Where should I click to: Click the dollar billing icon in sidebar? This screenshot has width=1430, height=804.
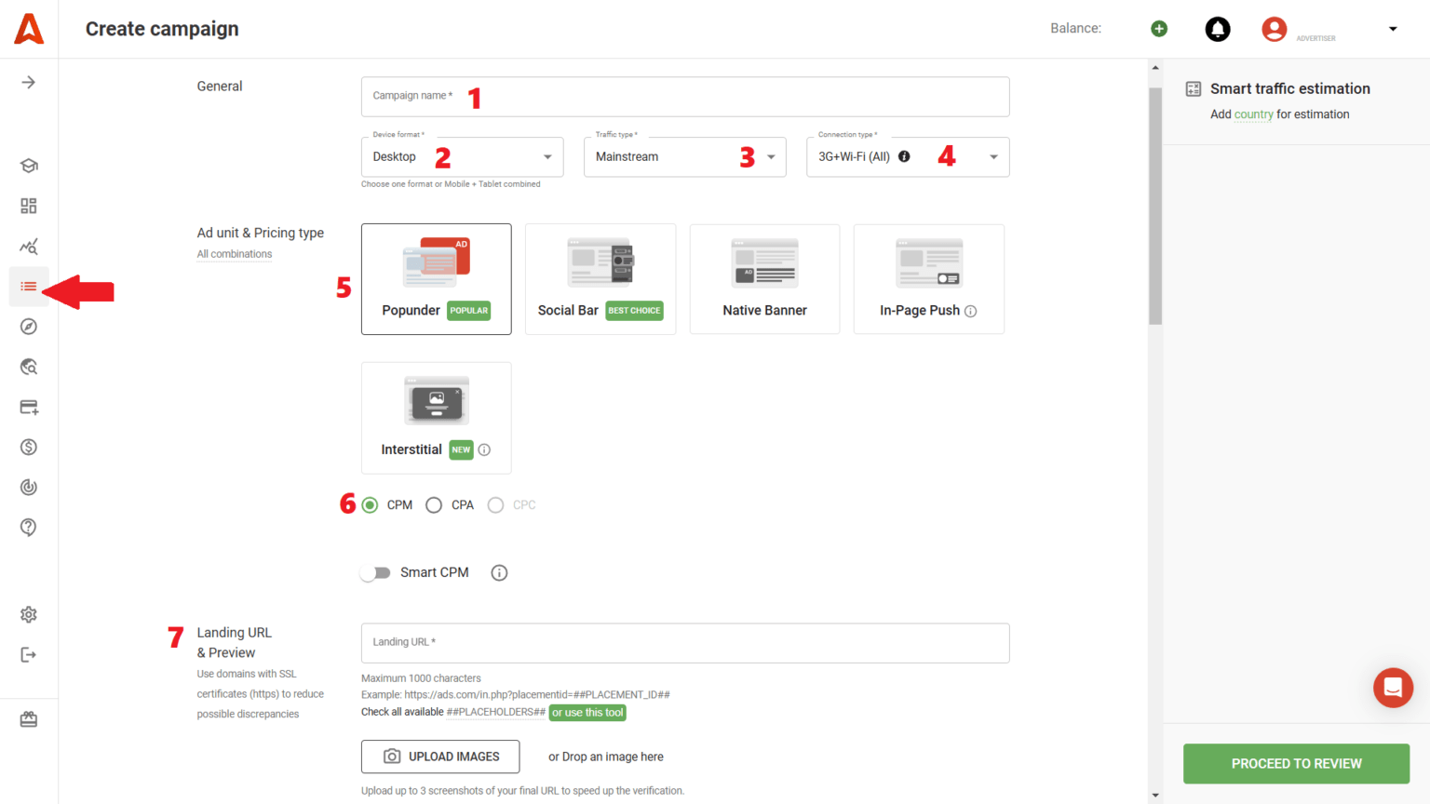(28, 447)
